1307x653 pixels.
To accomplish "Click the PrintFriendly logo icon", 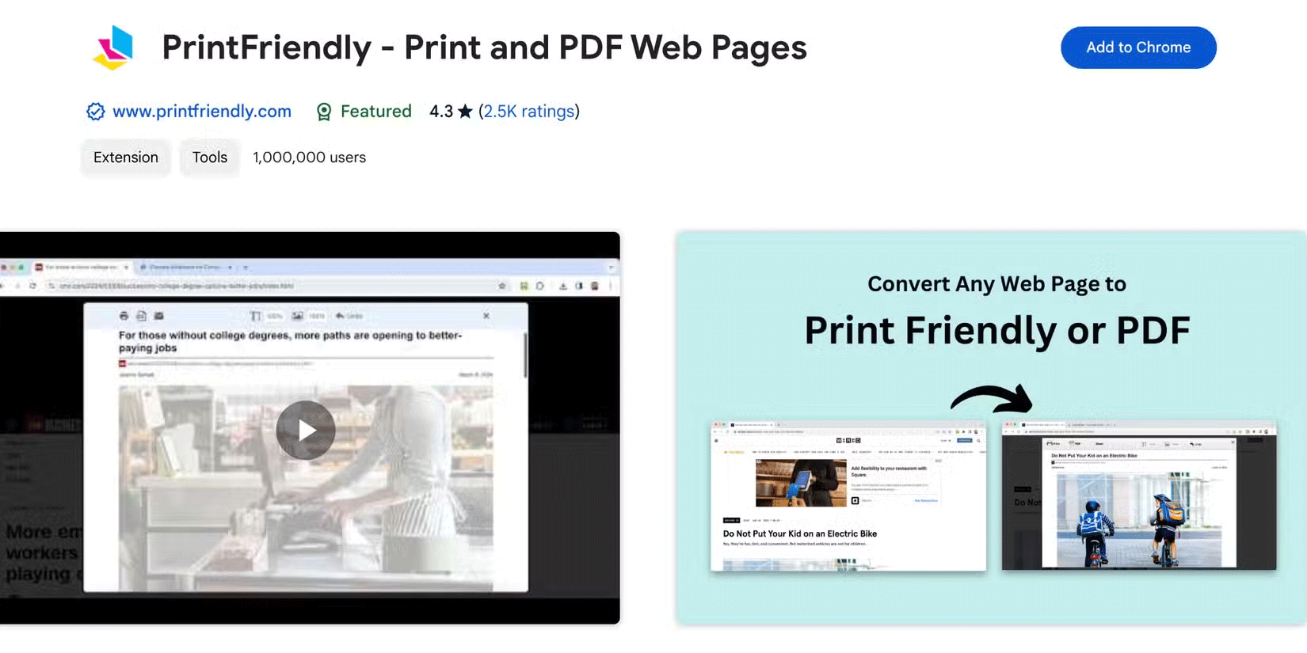I will click(114, 47).
